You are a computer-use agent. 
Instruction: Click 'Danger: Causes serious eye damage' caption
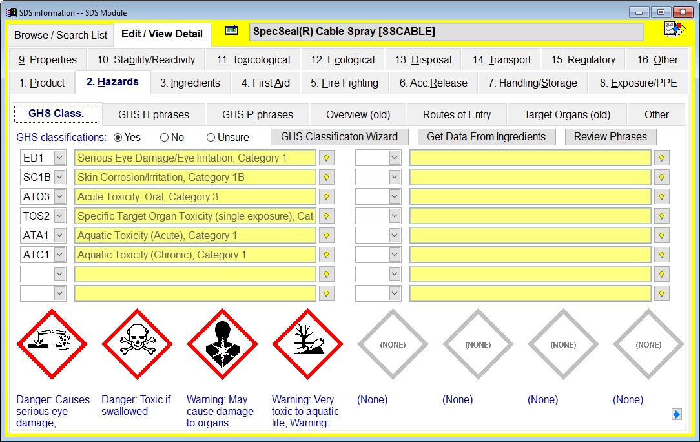point(53,411)
